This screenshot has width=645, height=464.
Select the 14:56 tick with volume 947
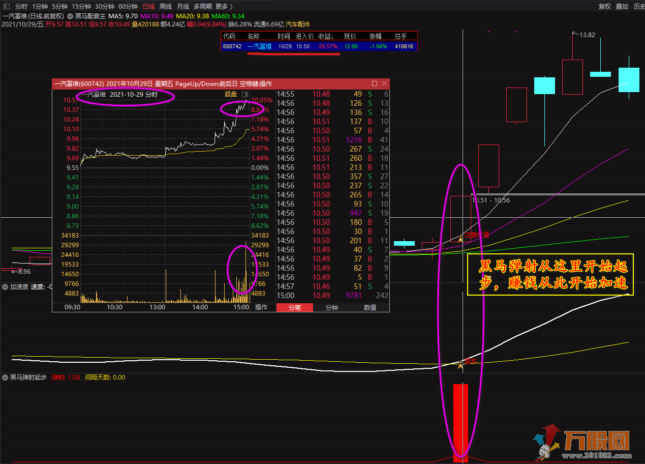click(333, 213)
